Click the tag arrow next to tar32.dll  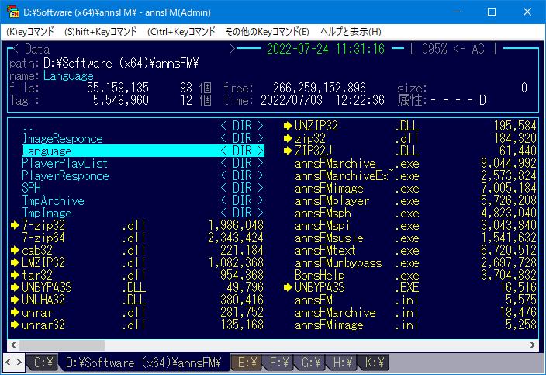pos(14,275)
